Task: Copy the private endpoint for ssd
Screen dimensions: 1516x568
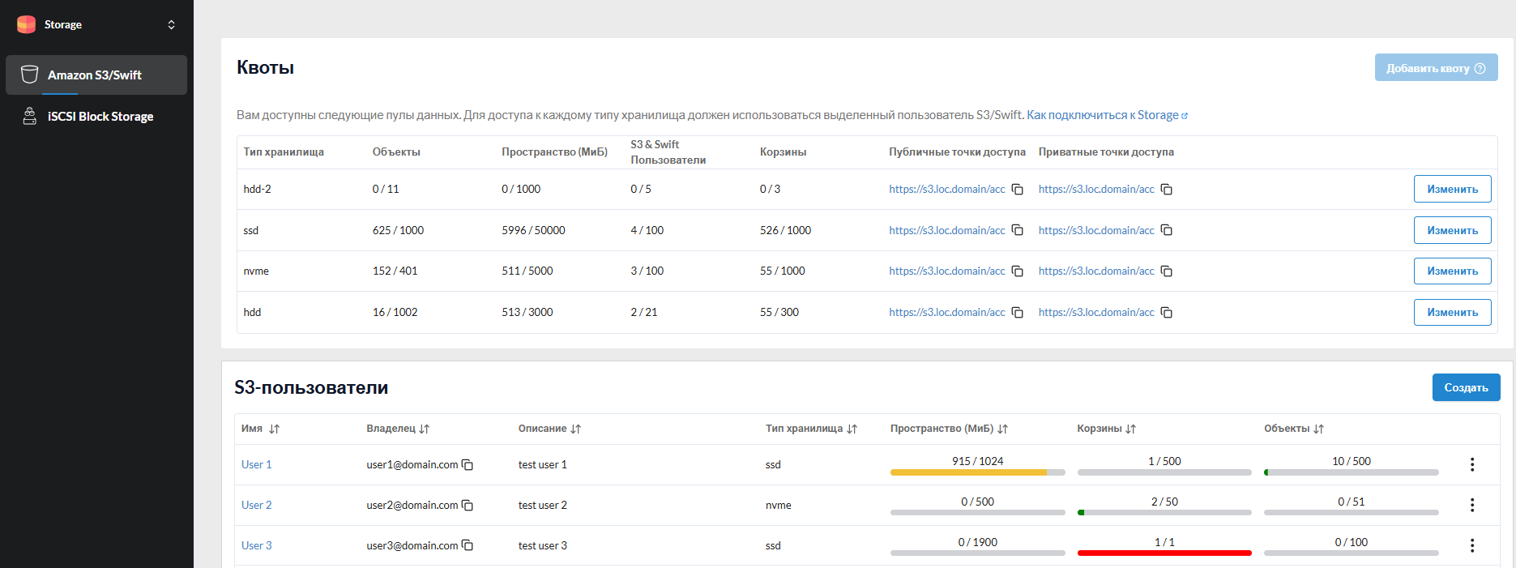Action: (x=1167, y=230)
